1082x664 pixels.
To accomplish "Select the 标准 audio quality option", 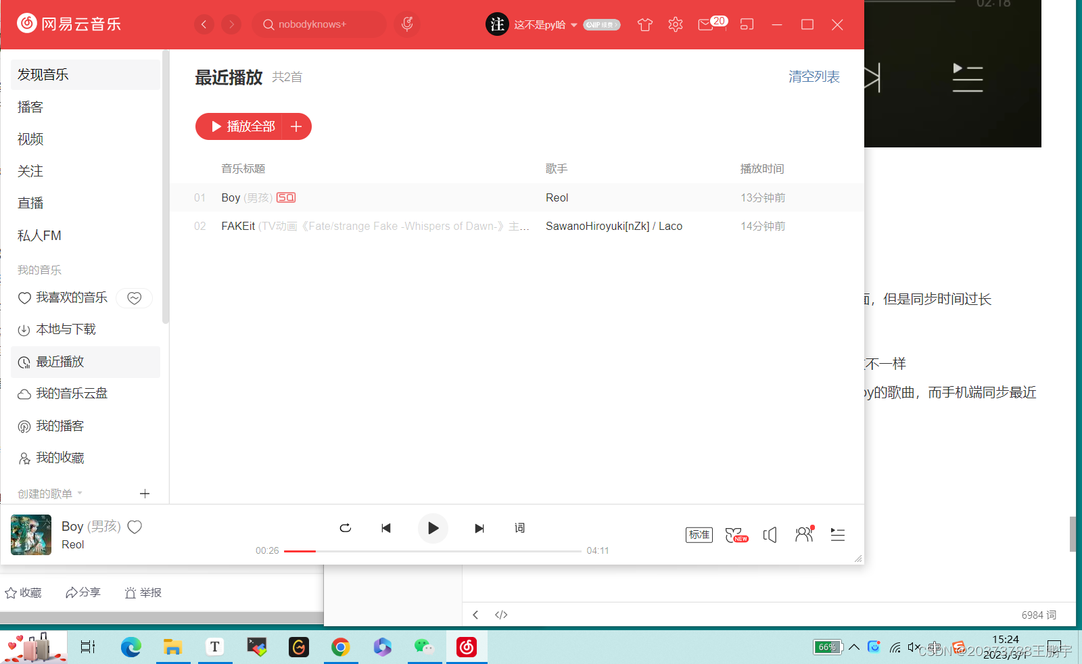I will coord(699,535).
